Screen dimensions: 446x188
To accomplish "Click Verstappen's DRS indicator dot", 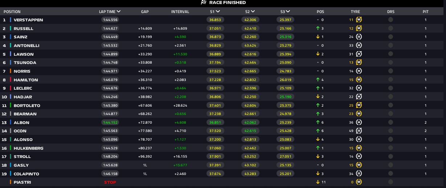I will [x=390, y=20].
